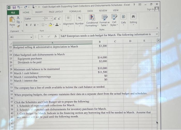Image resolution: width=181 pixels, height=130 pixels.
Task: Click the Select All corner triangle
Action: [11, 44]
